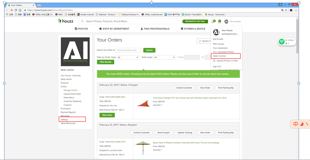Click the green Search button
This screenshot has width=310, height=160.
(149, 50)
